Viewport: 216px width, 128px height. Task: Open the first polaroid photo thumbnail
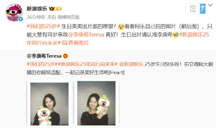[x=49, y=103]
